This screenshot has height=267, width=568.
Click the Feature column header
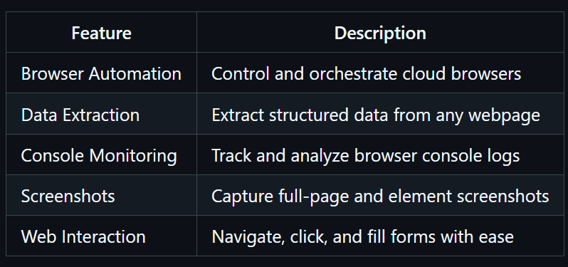pos(101,32)
